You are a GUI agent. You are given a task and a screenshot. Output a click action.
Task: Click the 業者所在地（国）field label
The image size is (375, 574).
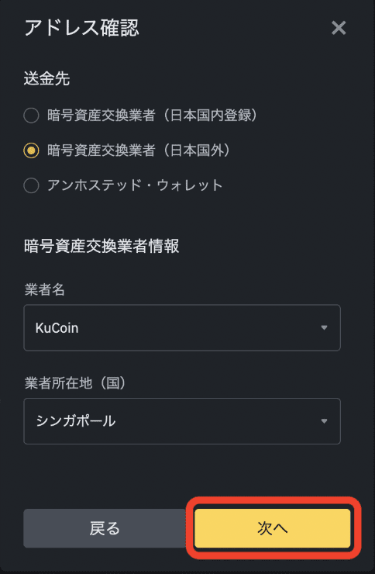tap(76, 383)
